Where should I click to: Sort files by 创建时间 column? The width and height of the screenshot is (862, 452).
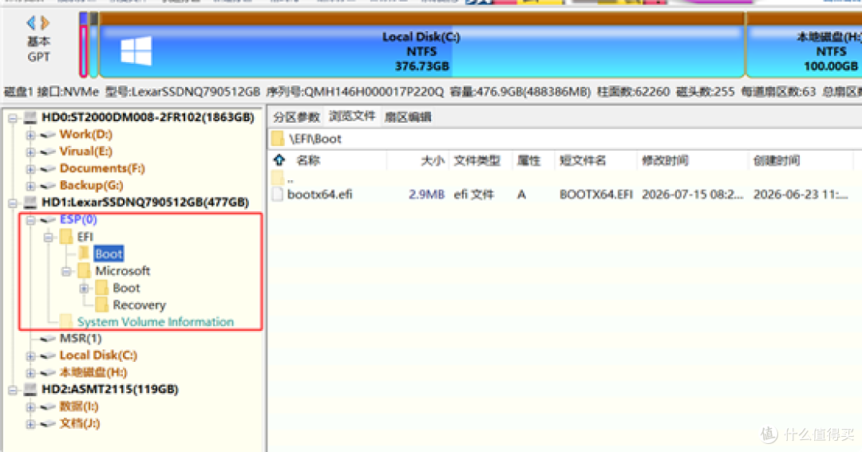click(777, 161)
